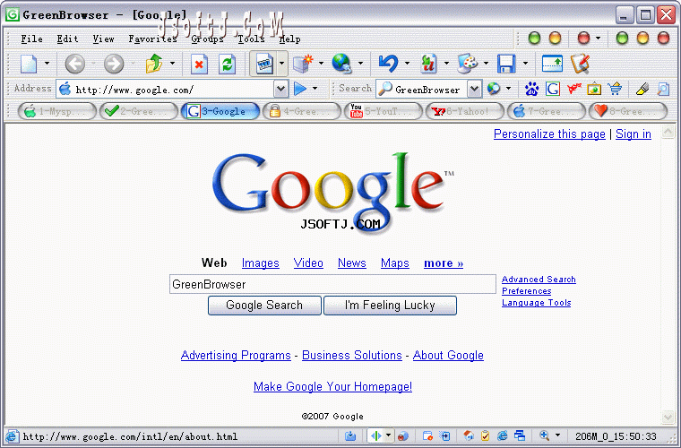Open dropdown beside filmstrip page icon
The height and width of the screenshot is (448, 681).
[282, 64]
